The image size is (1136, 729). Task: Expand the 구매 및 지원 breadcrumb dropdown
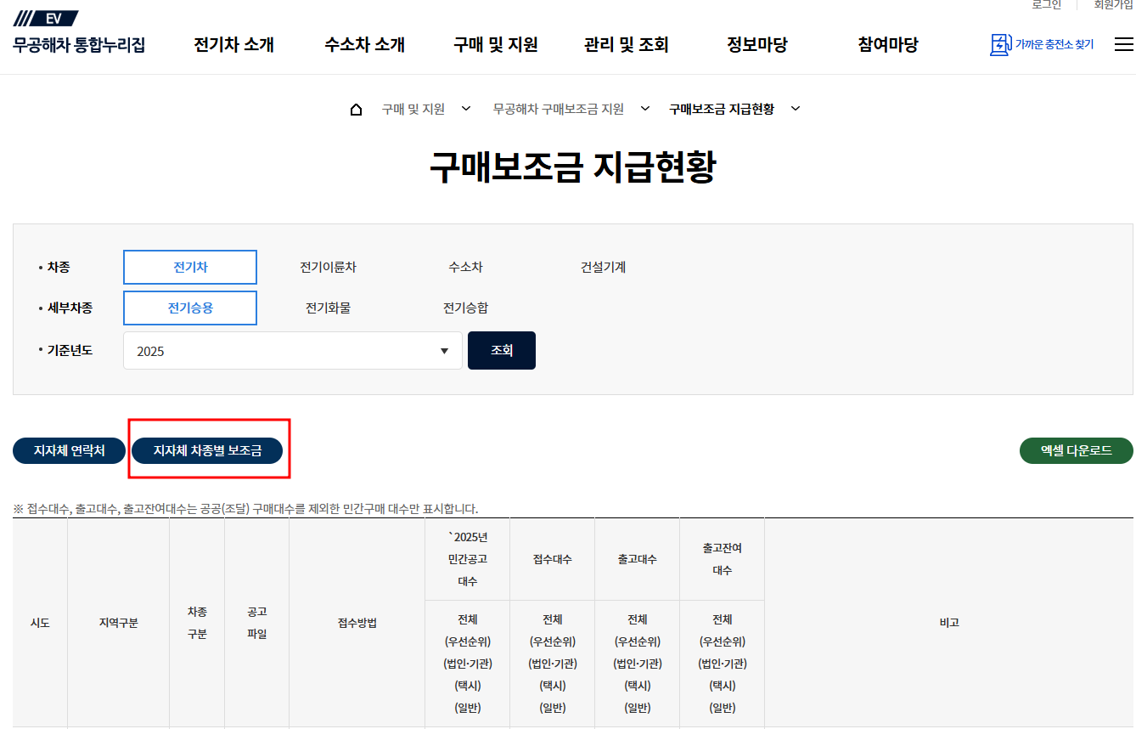[x=465, y=109]
